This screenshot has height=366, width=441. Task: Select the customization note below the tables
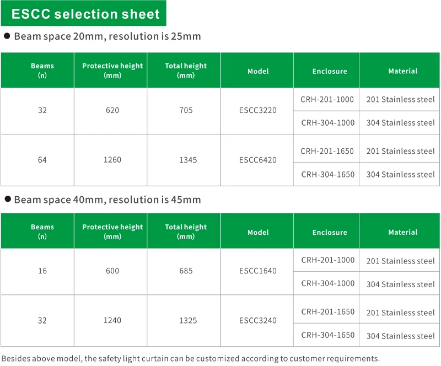(x=190, y=358)
